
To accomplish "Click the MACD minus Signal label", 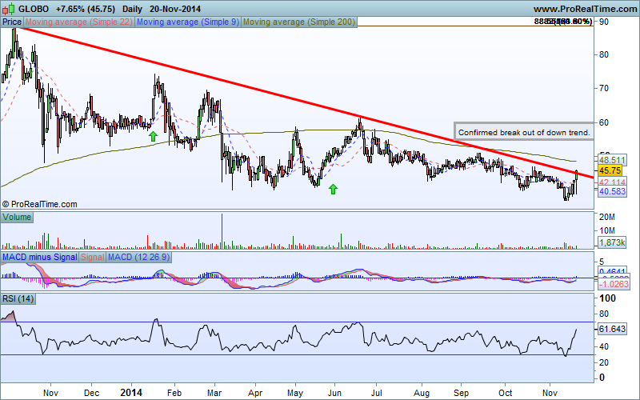I will coord(39,258).
